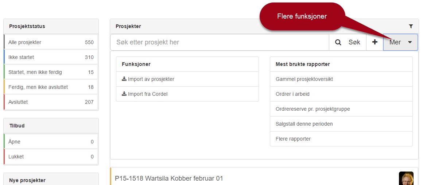The image size is (423, 185).
Task: Show Startet, men ikke ferdig projects
Action: pos(51,72)
